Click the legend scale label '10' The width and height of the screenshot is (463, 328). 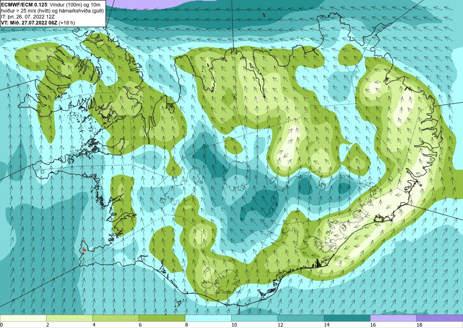point(234,325)
